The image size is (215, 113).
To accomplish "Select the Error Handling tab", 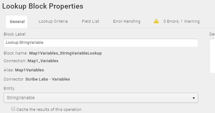I will point(127,21).
